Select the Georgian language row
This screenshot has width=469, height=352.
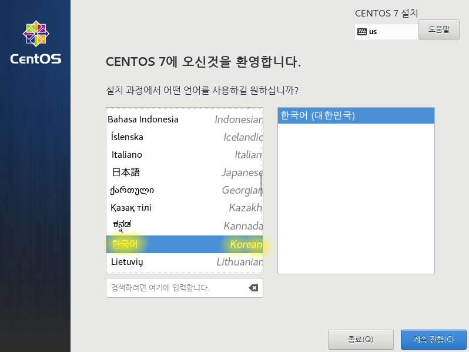coord(185,190)
